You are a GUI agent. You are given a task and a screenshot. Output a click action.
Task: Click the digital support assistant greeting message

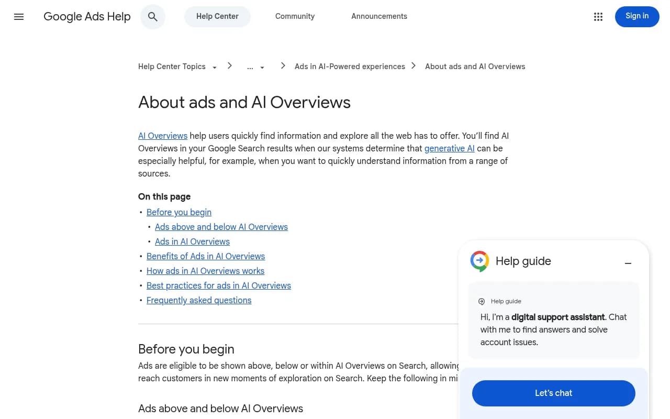click(x=554, y=329)
